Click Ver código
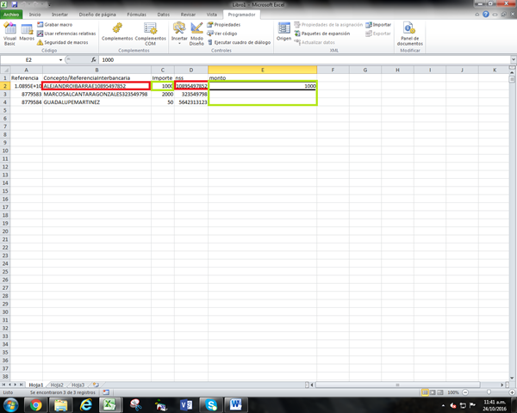Viewport: 517px width, 413px height. coord(222,34)
